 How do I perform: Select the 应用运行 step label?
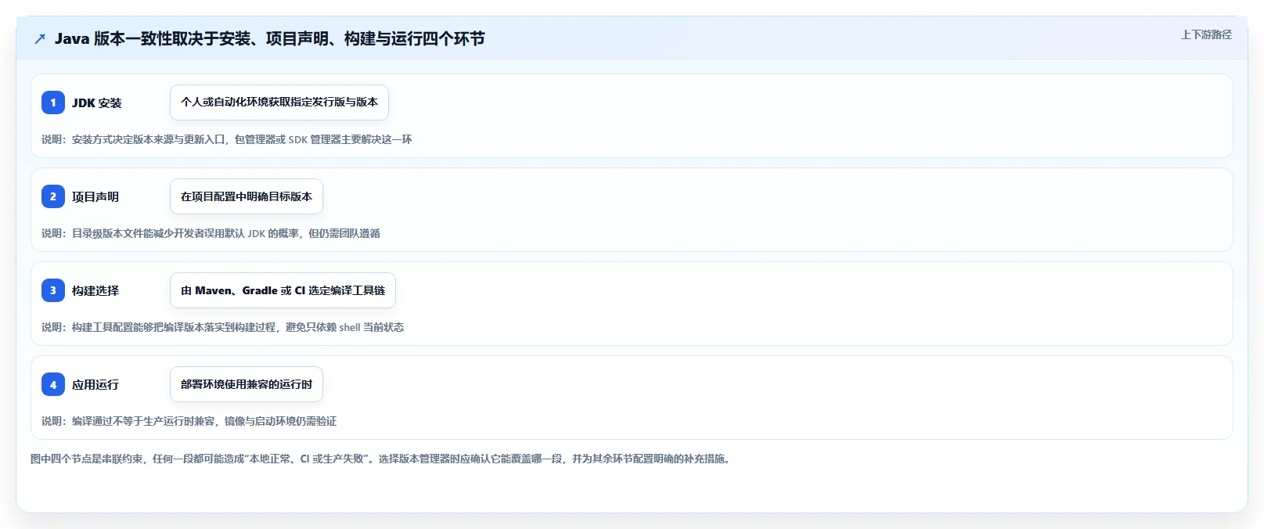click(x=95, y=384)
